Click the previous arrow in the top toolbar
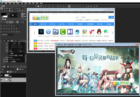This screenshot has width=140, height=97. [x=44, y=6]
